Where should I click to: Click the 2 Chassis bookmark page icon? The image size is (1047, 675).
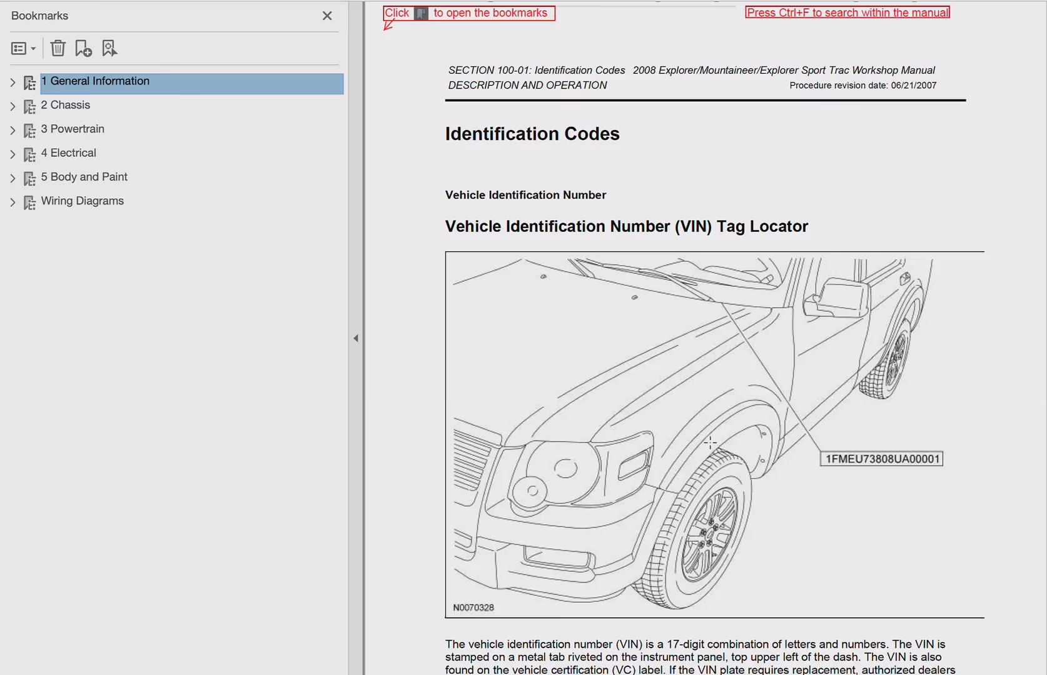coord(29,107)
